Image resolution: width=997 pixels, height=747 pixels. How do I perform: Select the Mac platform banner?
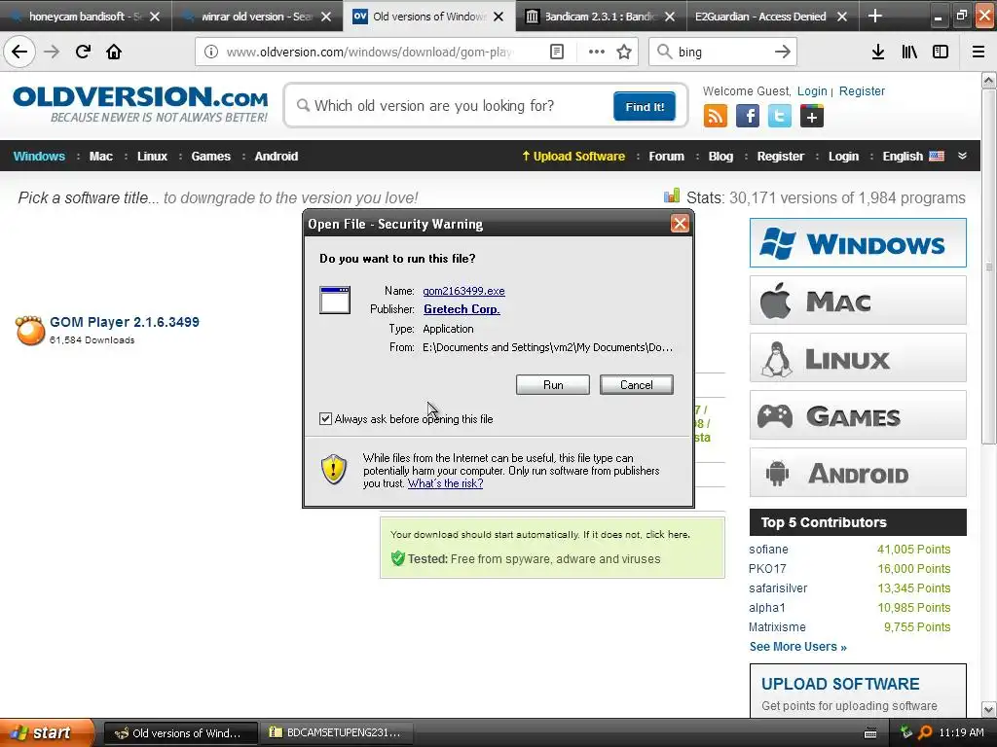point(858,301)
